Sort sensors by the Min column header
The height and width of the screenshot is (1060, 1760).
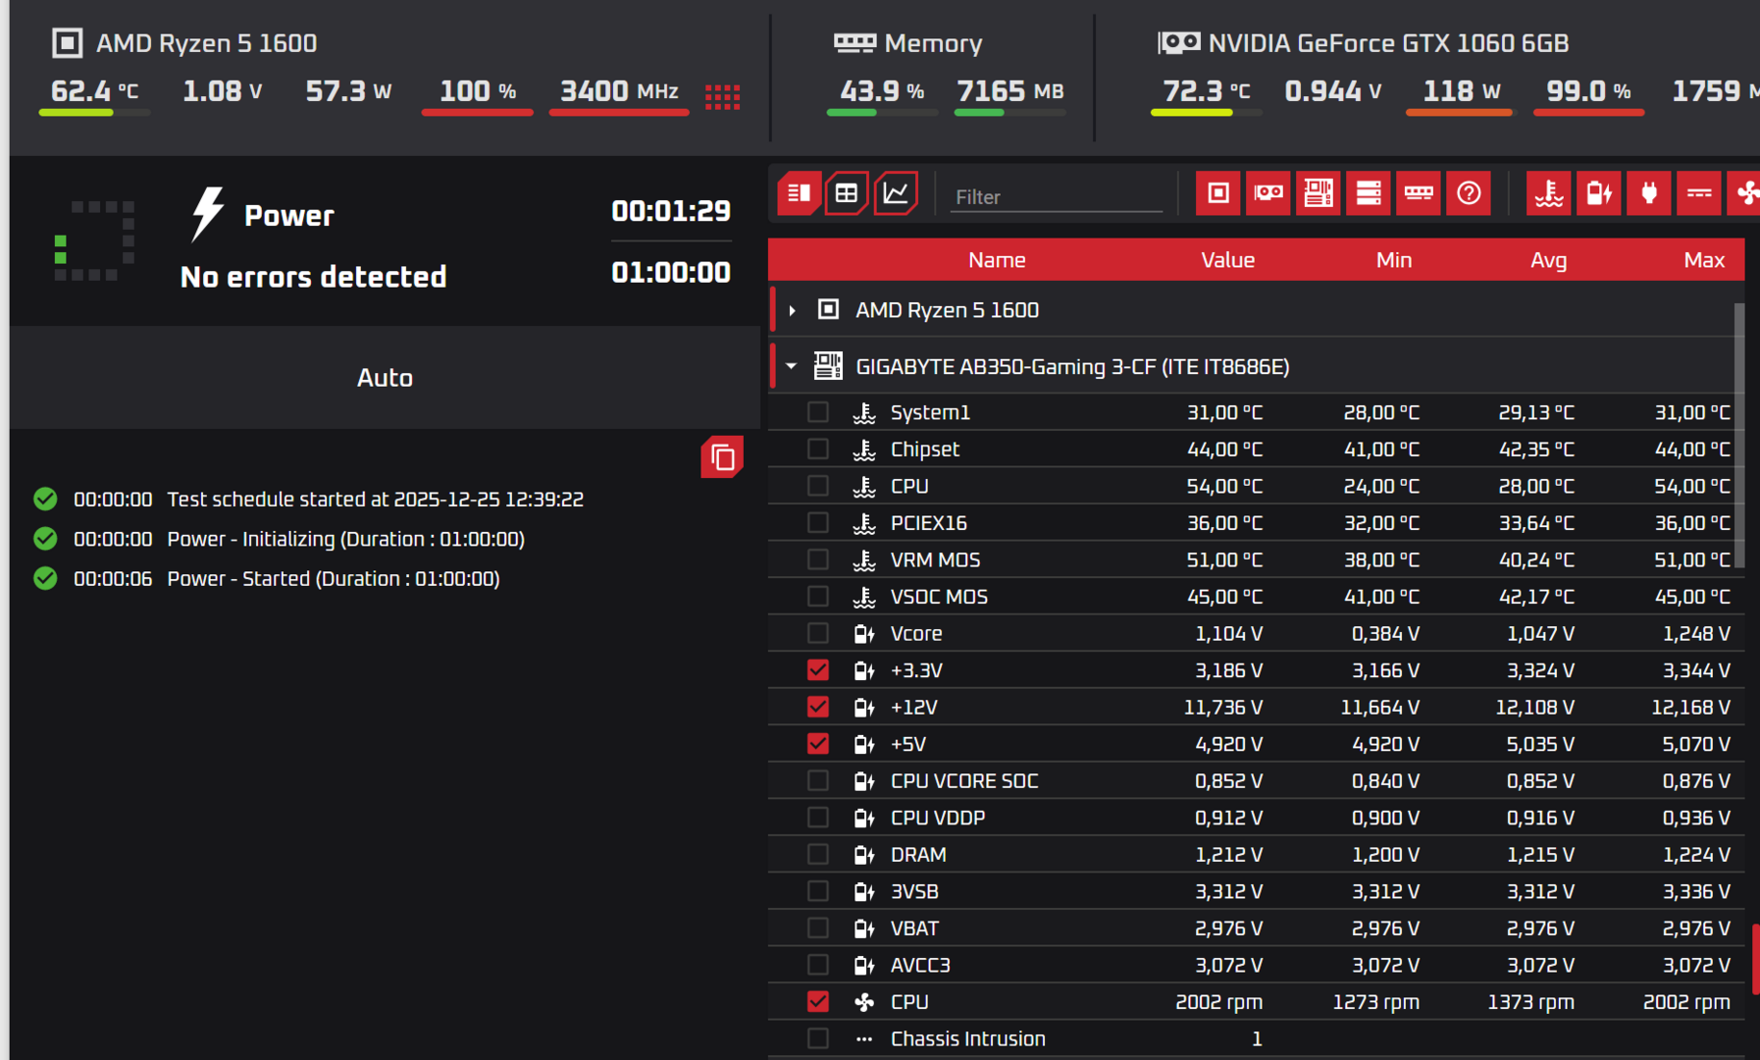(x=1393, y=260)
